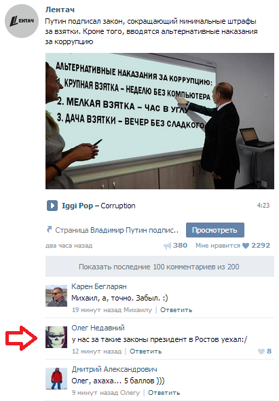This screenshot has height=401, width=279.
Task: Play the Iggi Pop Corruption track
Action: 52,206
